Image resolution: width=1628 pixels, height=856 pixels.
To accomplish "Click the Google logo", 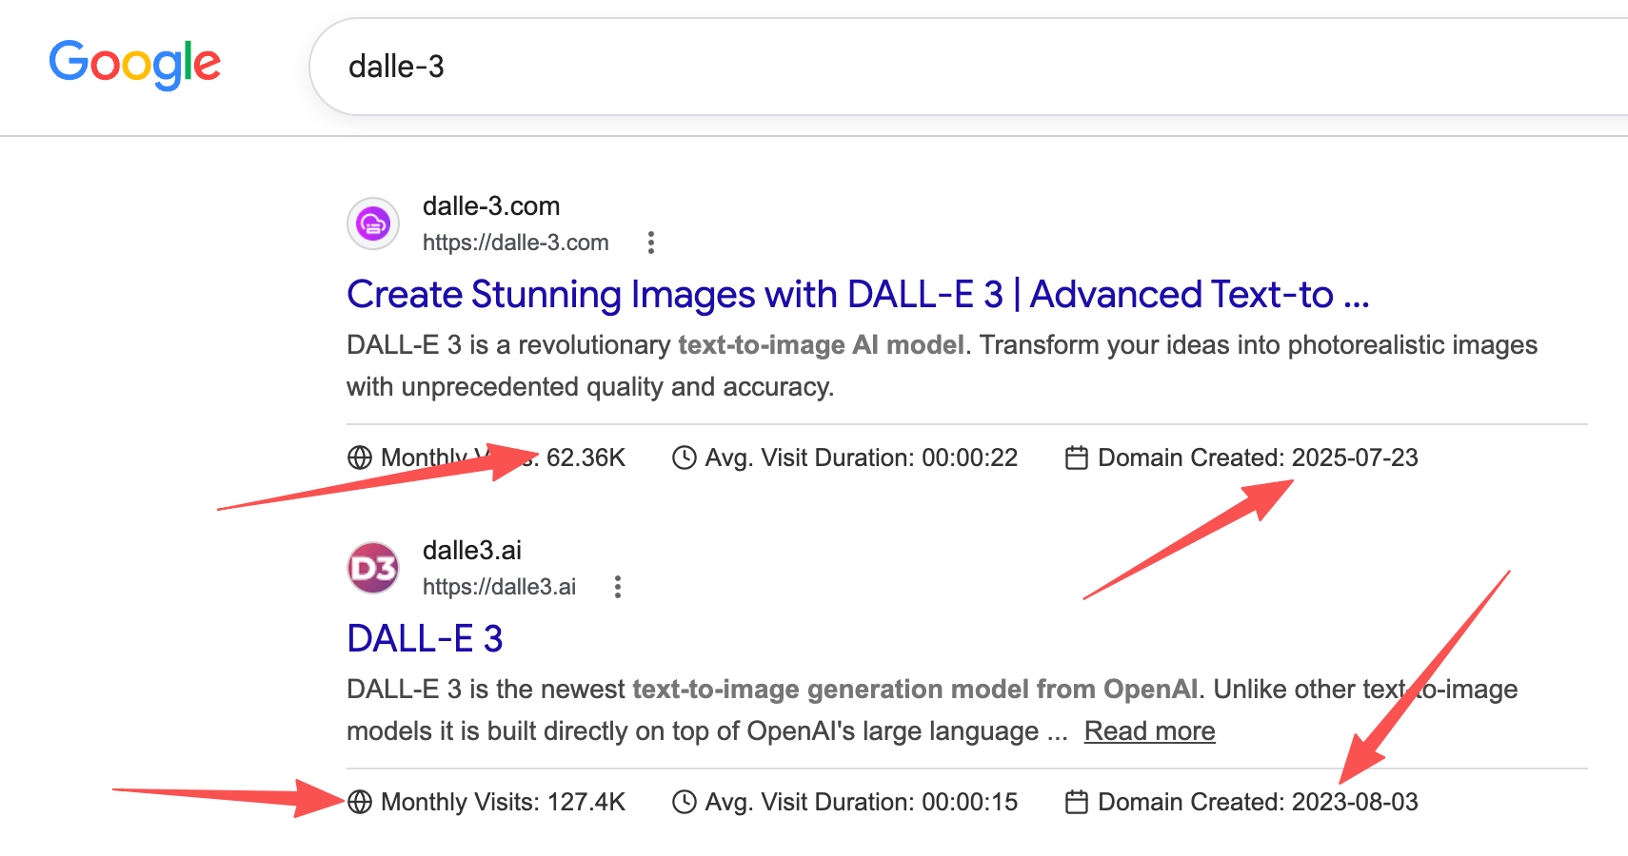I will (134, 65).
